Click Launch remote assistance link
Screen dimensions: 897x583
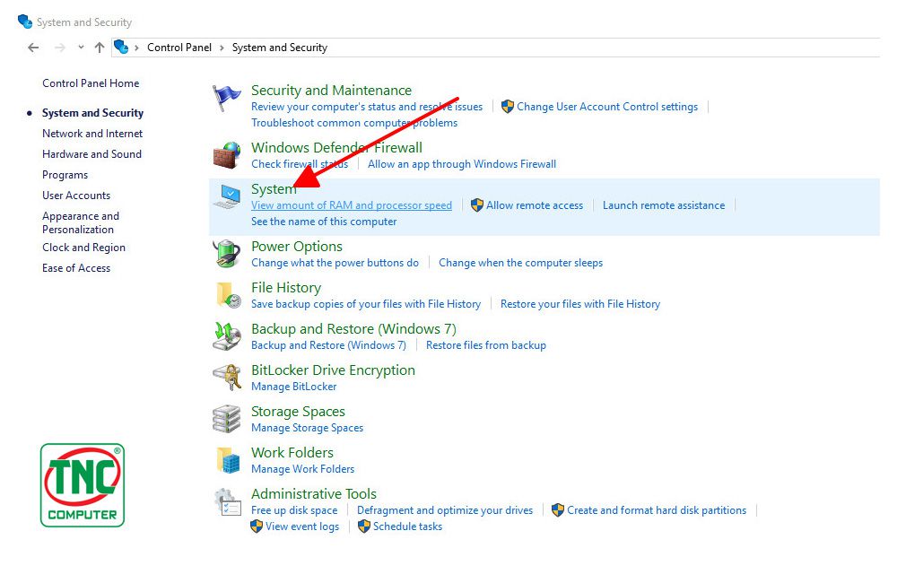point(664,205)
